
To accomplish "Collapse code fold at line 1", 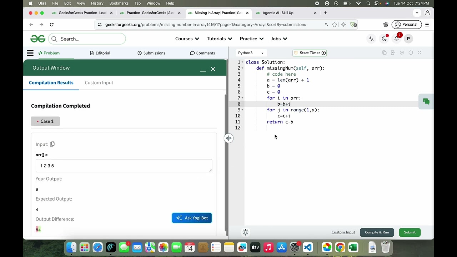I will click(x=242, y=62).
